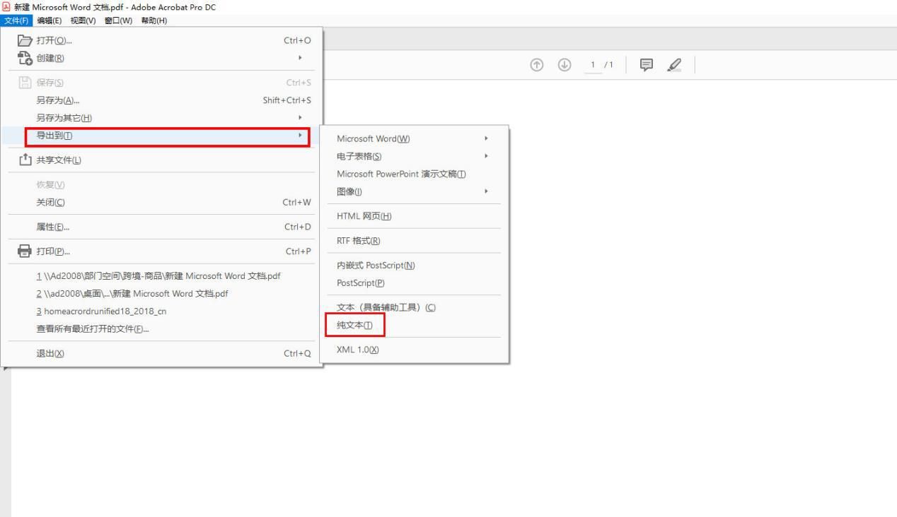Expand Microsoft Word(W) export submenu

point(415,138)
